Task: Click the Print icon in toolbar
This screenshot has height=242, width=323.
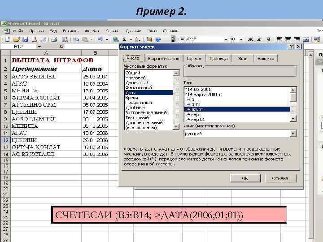Action: (x=54, y=39)
